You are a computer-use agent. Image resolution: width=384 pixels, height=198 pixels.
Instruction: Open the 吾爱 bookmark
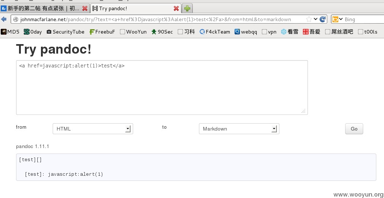(312, 32)
